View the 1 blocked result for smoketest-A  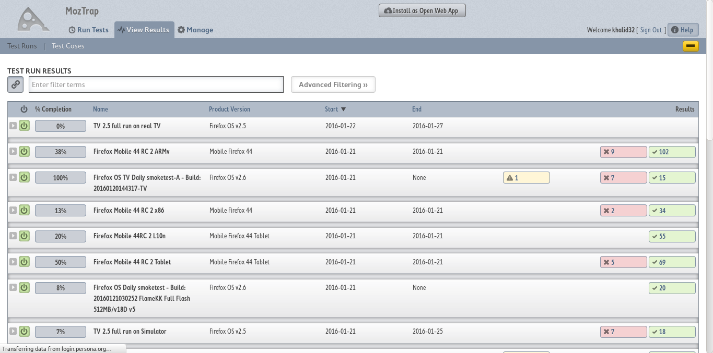click(x=527, y=178)
